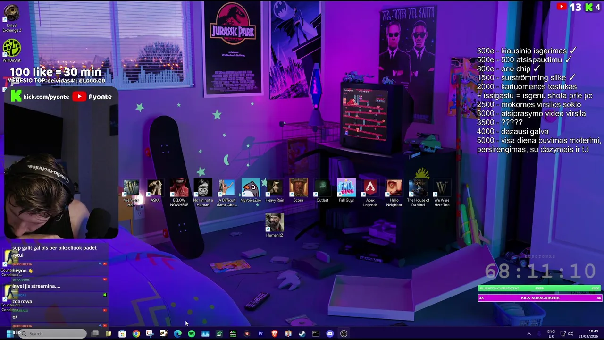Select the MyVoiceZoo desktop icon
604x340 pixels.
pyautogui.click(x=251, y=191)
